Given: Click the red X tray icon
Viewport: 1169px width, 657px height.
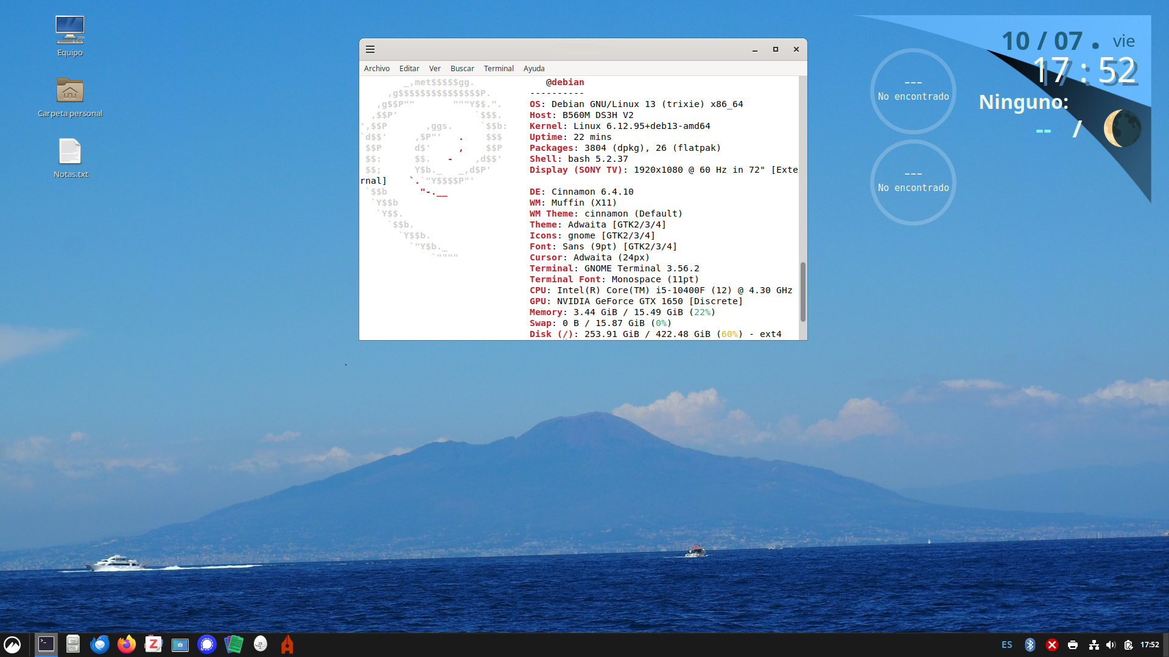Looking at the screenshot, I should [1052, 645].
